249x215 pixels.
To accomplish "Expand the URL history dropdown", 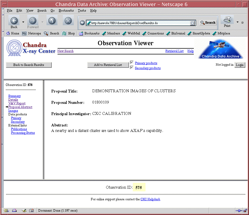I will coord(193,23).
